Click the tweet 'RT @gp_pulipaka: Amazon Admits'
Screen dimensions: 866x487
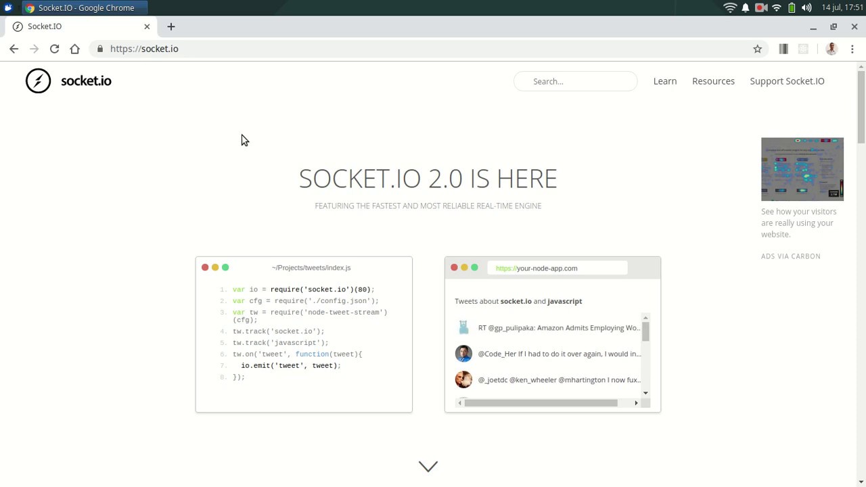pos(559,328)
